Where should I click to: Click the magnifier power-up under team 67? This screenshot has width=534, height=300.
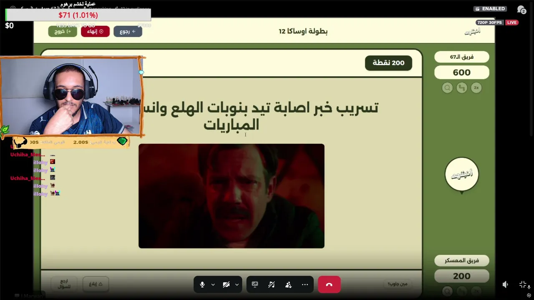tap(447, 88)
